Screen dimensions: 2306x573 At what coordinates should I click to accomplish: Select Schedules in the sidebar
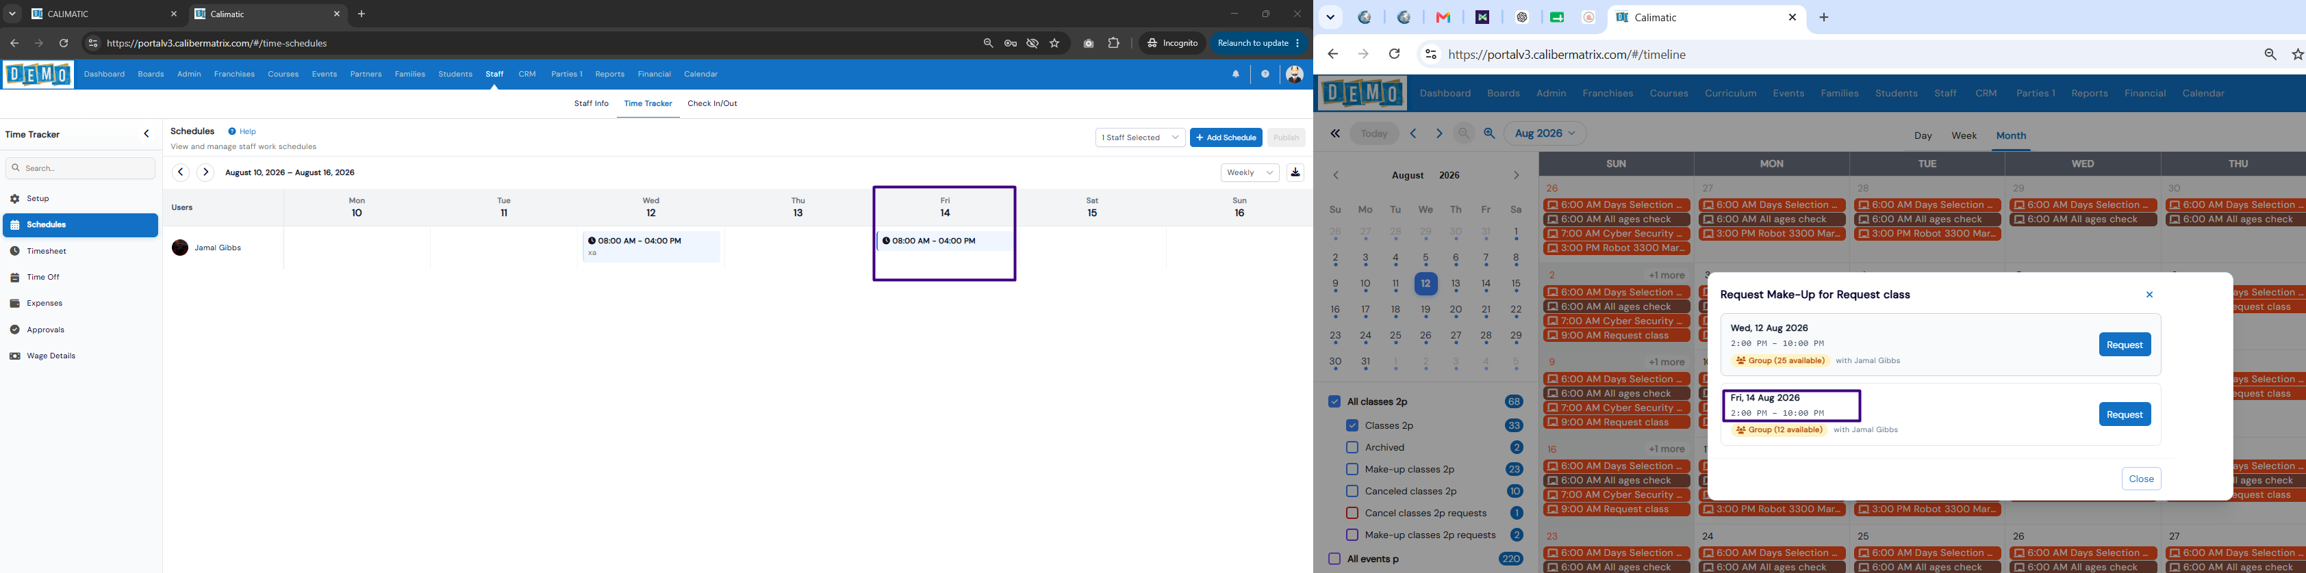tap(79, 225)
